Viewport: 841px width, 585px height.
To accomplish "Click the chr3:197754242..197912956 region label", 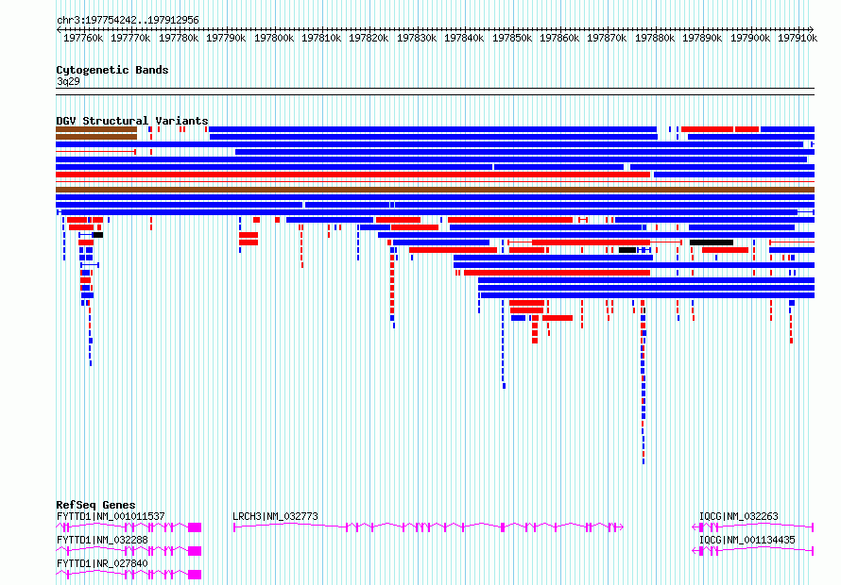I will click(128, 21).
